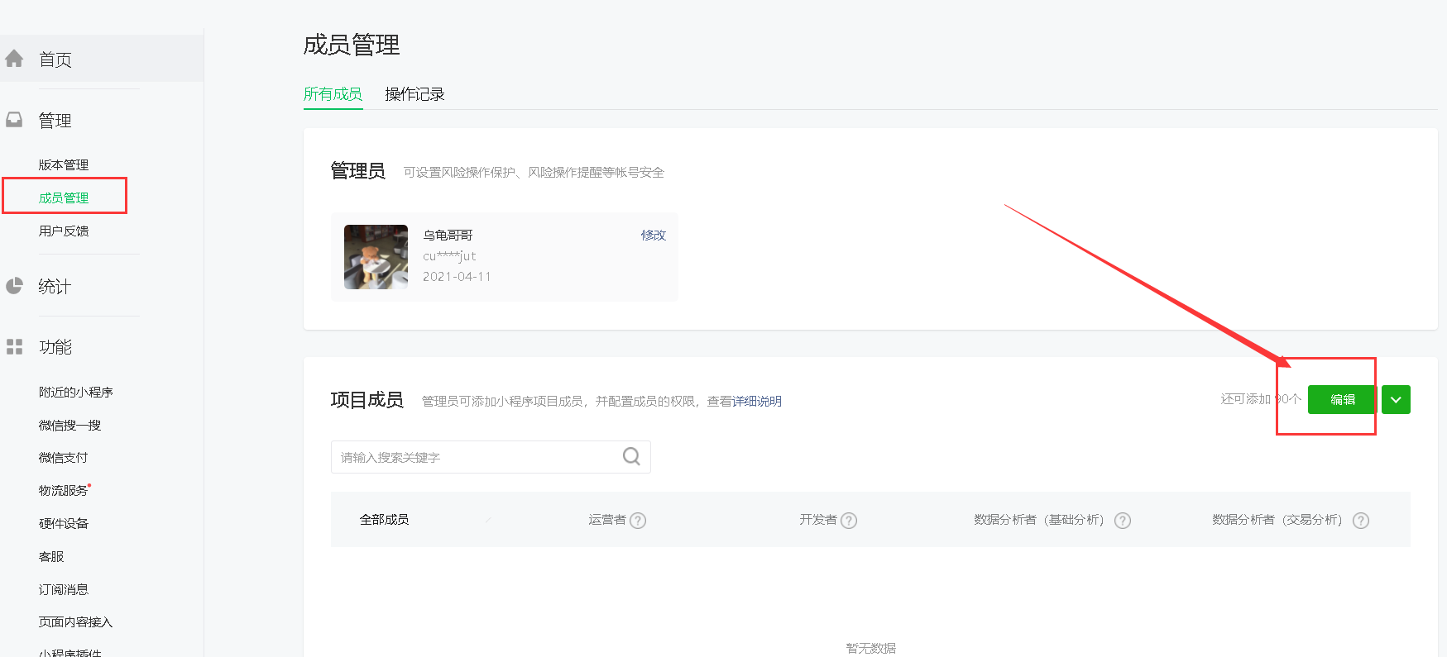Image resolution: width=1447 pixels, height=657 pixels.
Task: Click the search magnifier icon
Action: 631,456
